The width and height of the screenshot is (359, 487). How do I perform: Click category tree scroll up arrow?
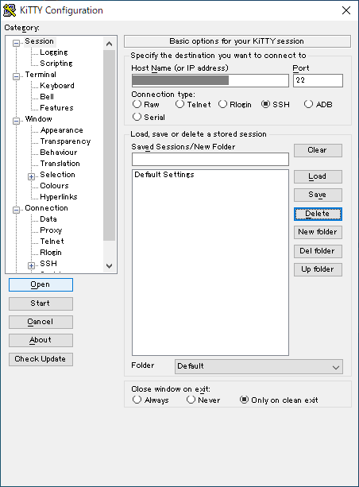[x=109, y=44]
